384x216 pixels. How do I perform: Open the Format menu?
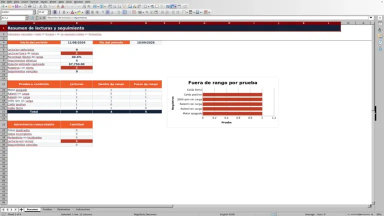[x=34, y=1]
